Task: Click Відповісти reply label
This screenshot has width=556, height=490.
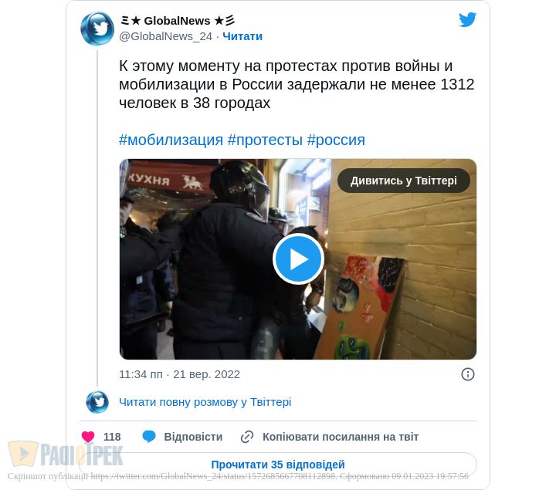Action: tap(193, 437)
